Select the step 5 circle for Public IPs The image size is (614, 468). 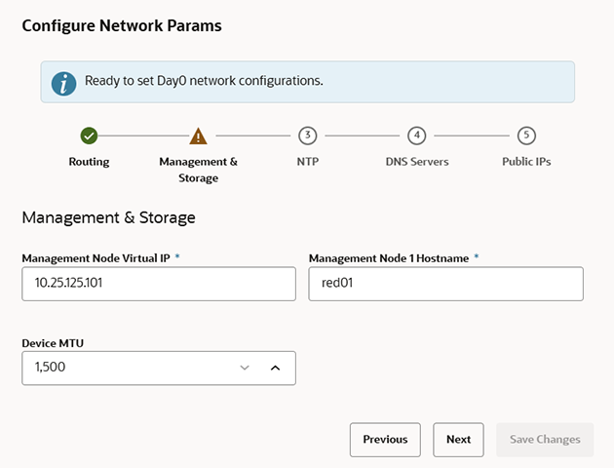point(526,136)
